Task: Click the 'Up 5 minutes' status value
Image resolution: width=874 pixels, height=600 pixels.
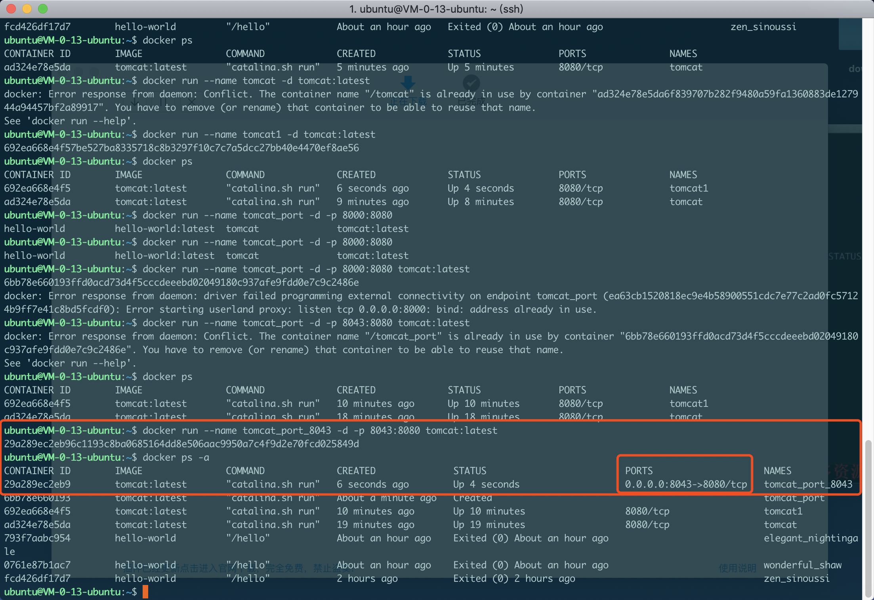Action: coord(481,67)
